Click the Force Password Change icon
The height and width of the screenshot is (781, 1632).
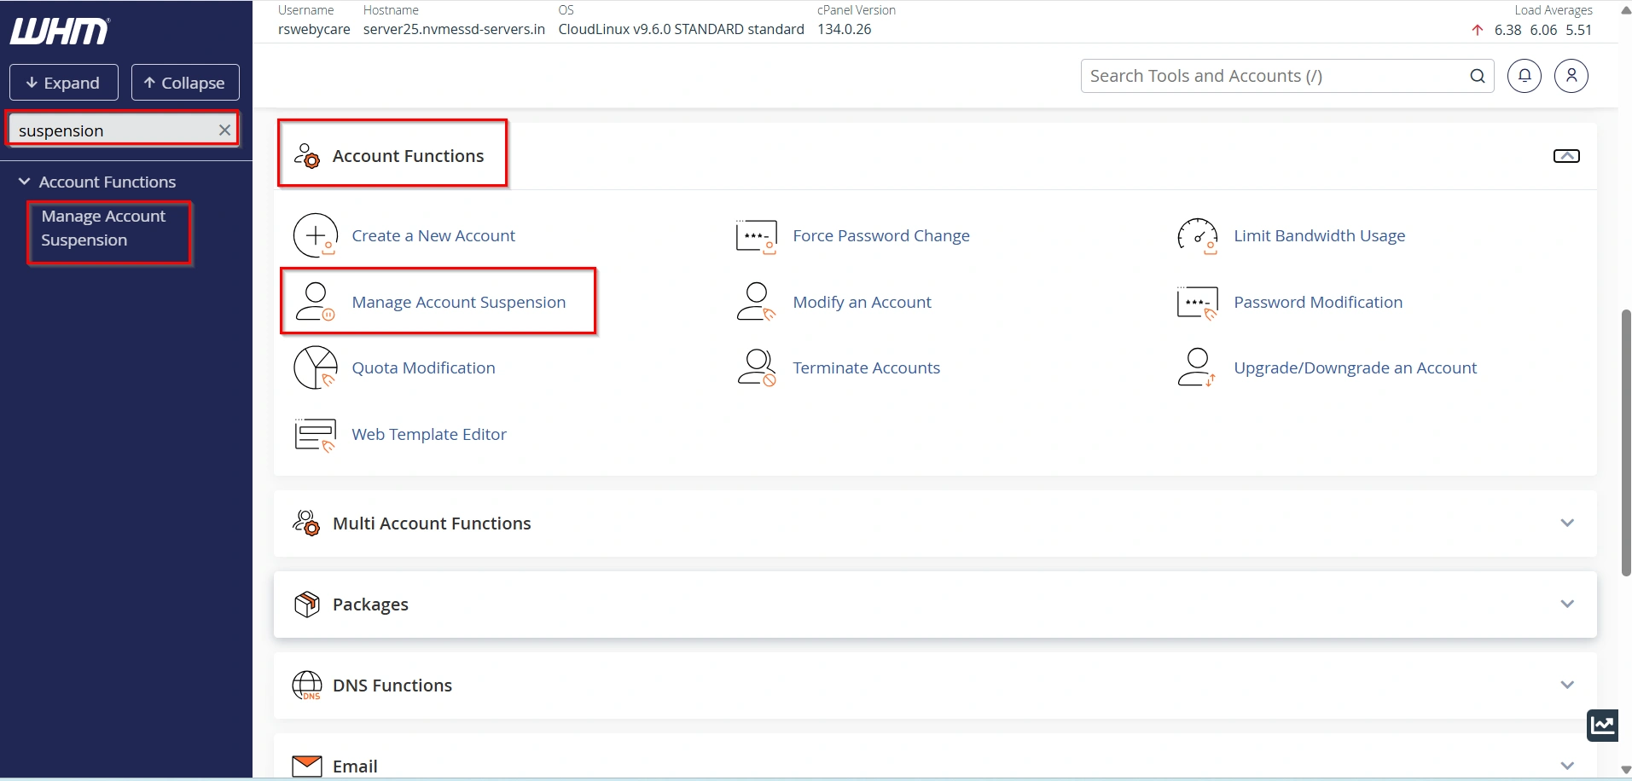pyautogui.click(x=757, y=236)
